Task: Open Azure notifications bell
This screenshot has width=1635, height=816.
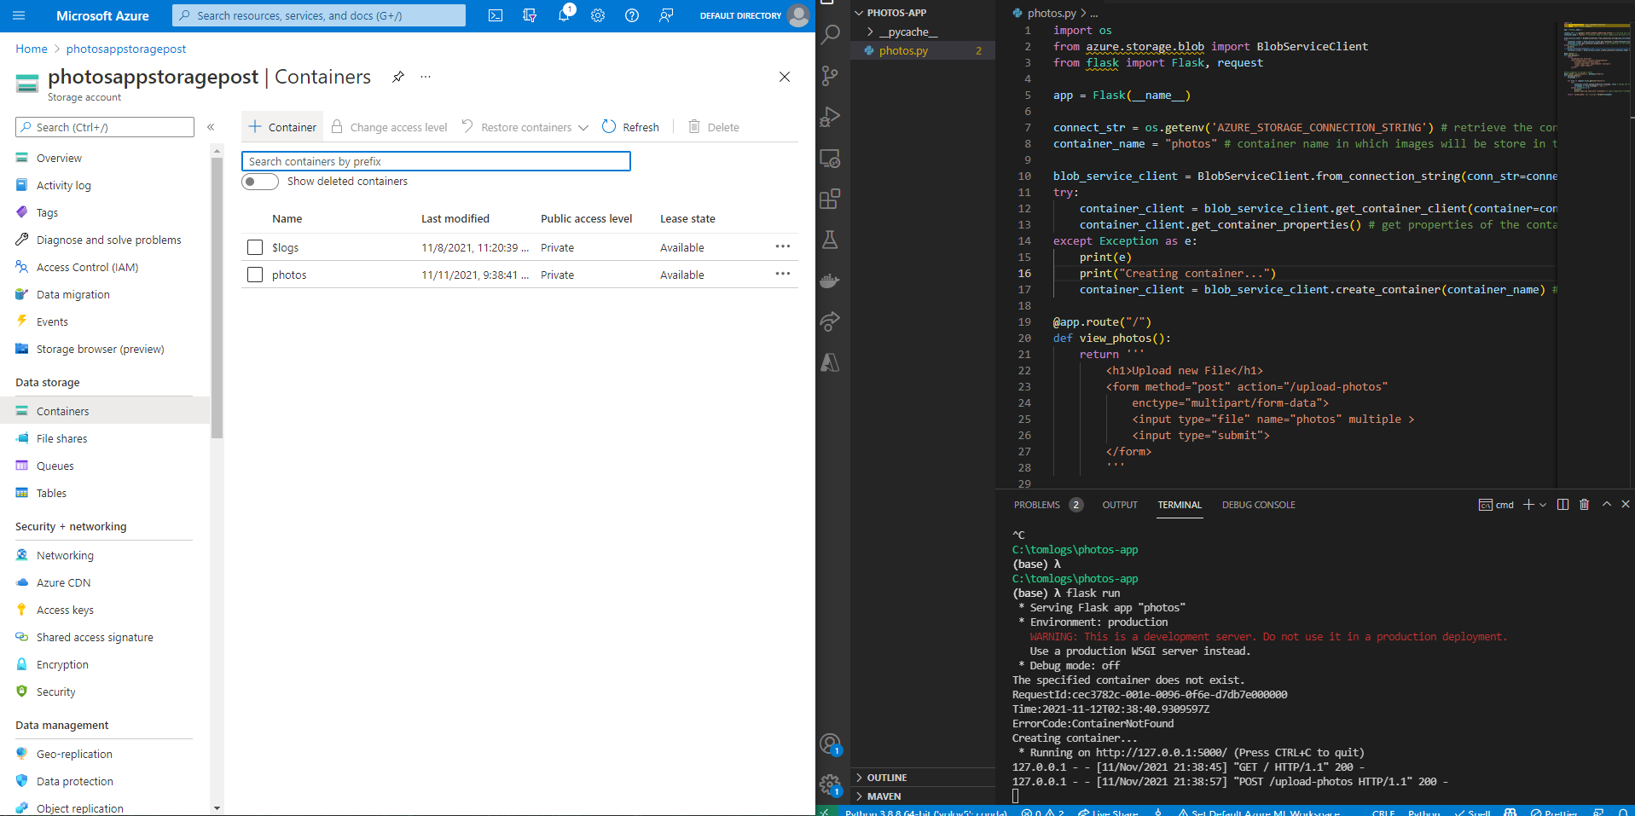Action: pos(564,15)
